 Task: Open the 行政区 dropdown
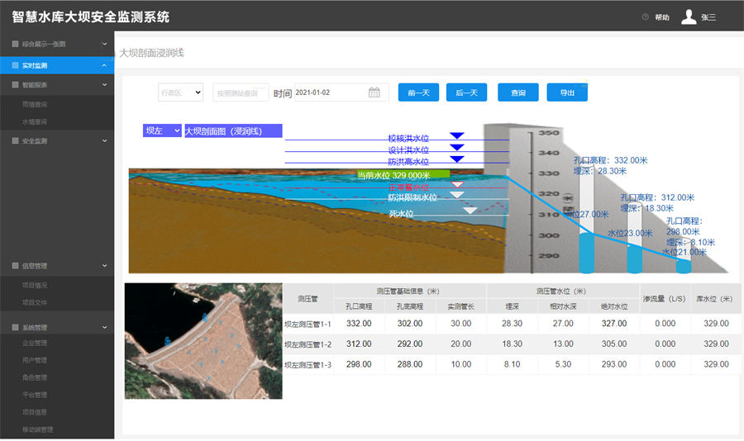181,92
